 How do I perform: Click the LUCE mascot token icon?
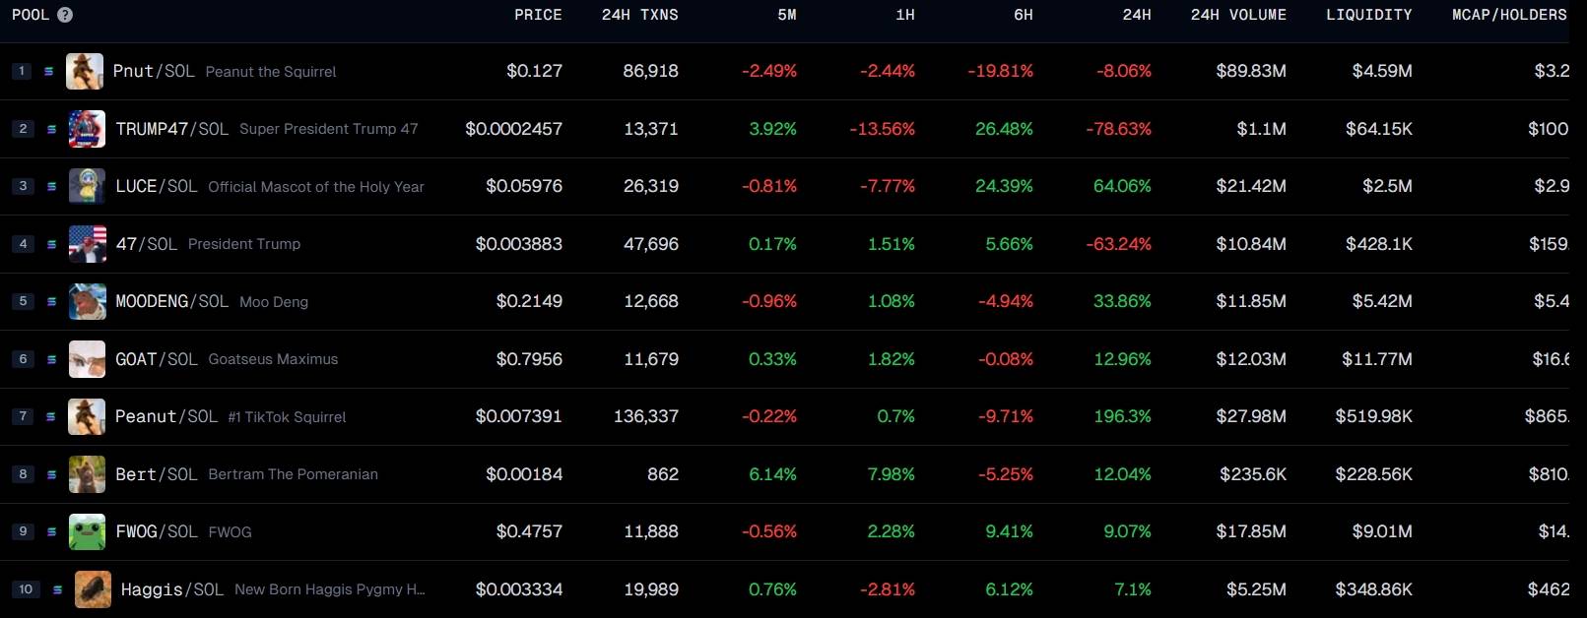(87, 186)
